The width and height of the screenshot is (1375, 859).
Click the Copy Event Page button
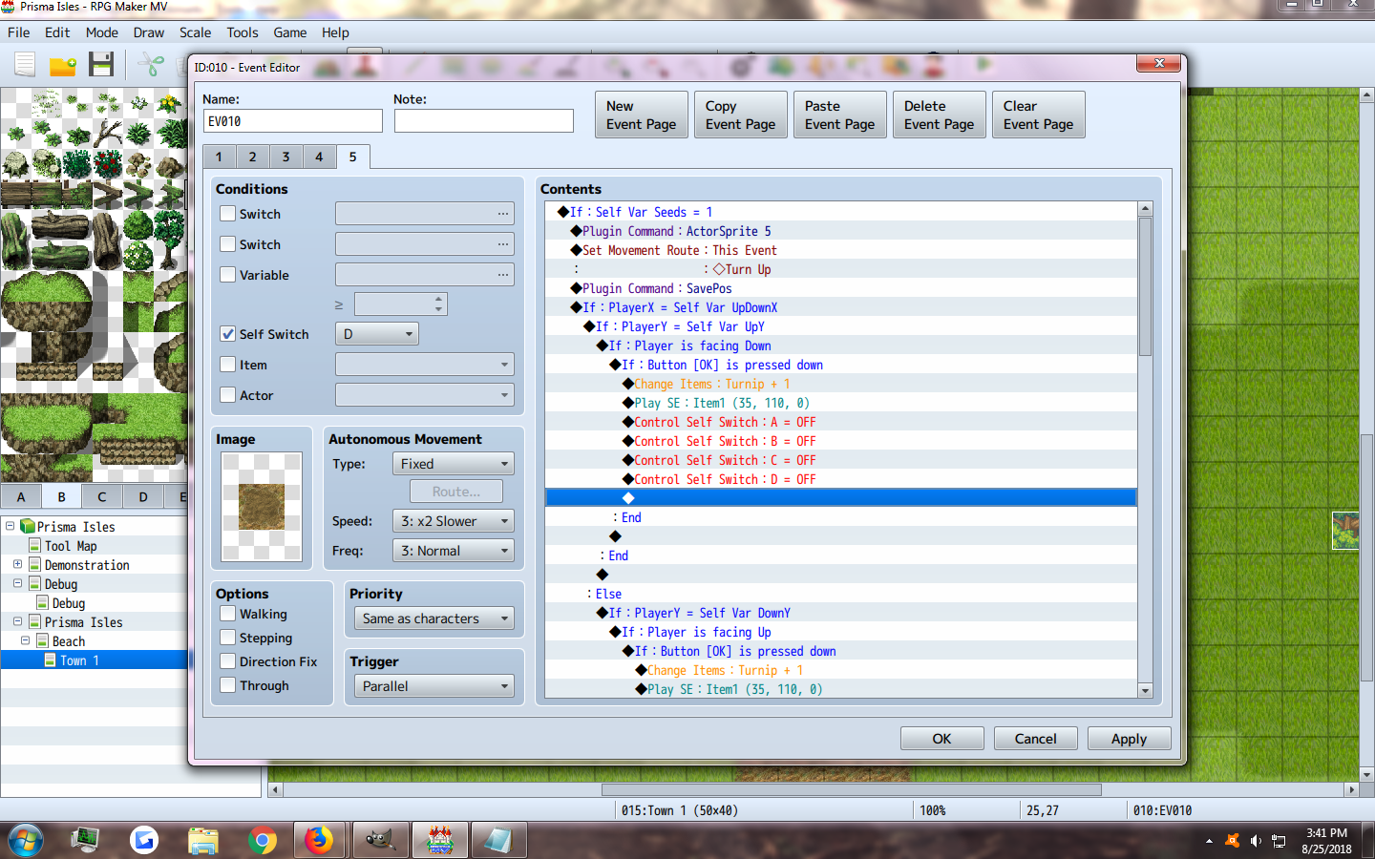[x=741, y=115]
